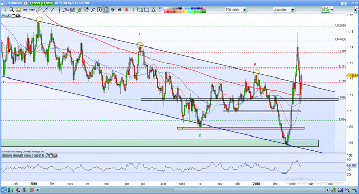Viewport: 359px width, 194px height.
Task: Click the RSI value 58,195 on axis
Action: click(352, 165)
